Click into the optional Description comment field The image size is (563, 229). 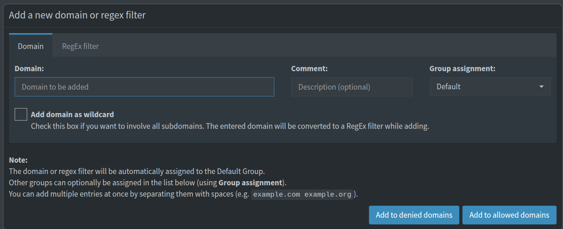352,87
